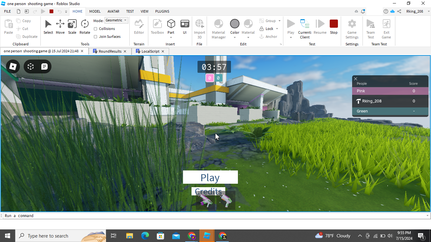Open Material Manager
431x242 pixels.
[219, 29]
